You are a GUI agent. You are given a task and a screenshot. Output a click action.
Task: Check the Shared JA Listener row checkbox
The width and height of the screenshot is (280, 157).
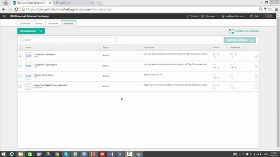click(x=20, y=76)
